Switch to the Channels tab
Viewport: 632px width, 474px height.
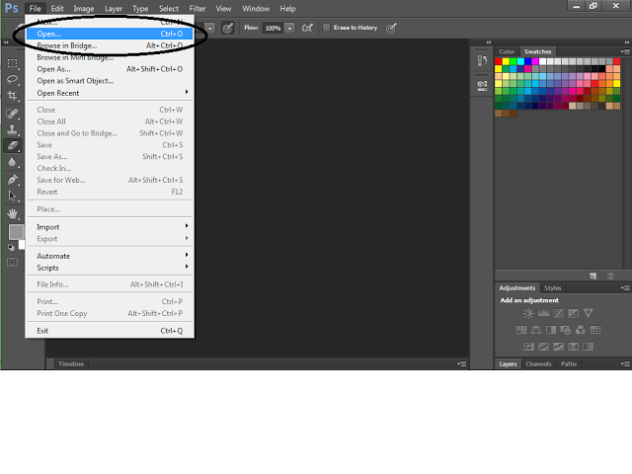538,363
